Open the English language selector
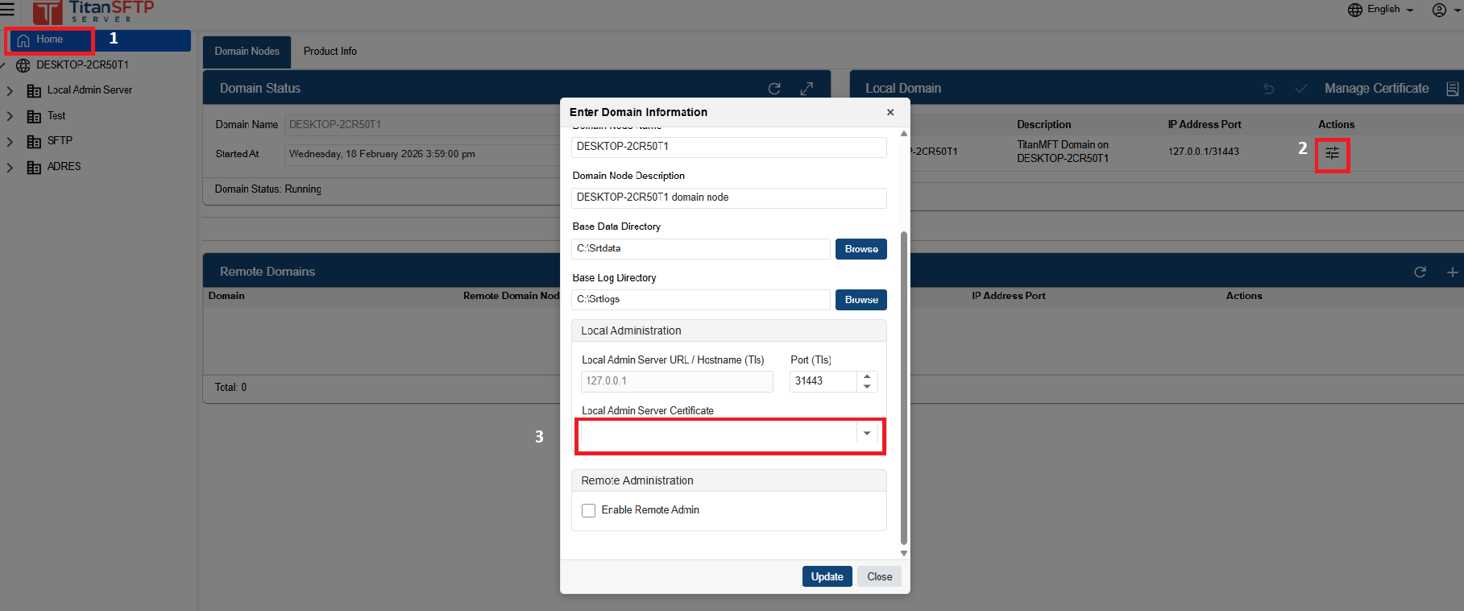 [1381, 10]
